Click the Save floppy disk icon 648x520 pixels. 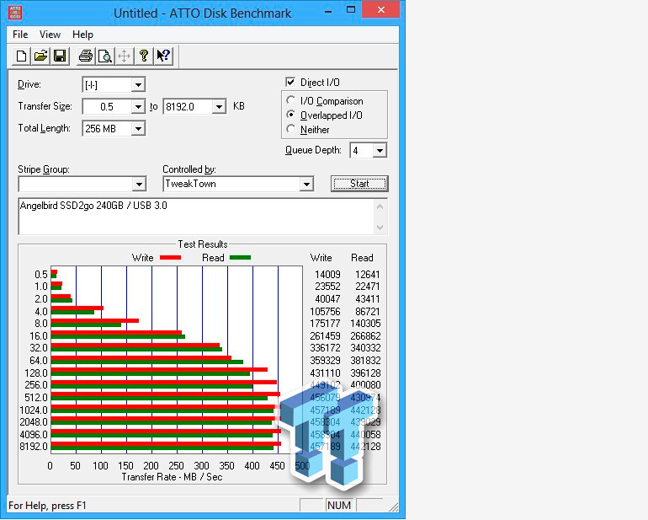point(60,56)
